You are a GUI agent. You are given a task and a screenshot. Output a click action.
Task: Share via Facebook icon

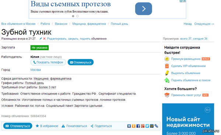pyautogui.click(x=138, y=126)
